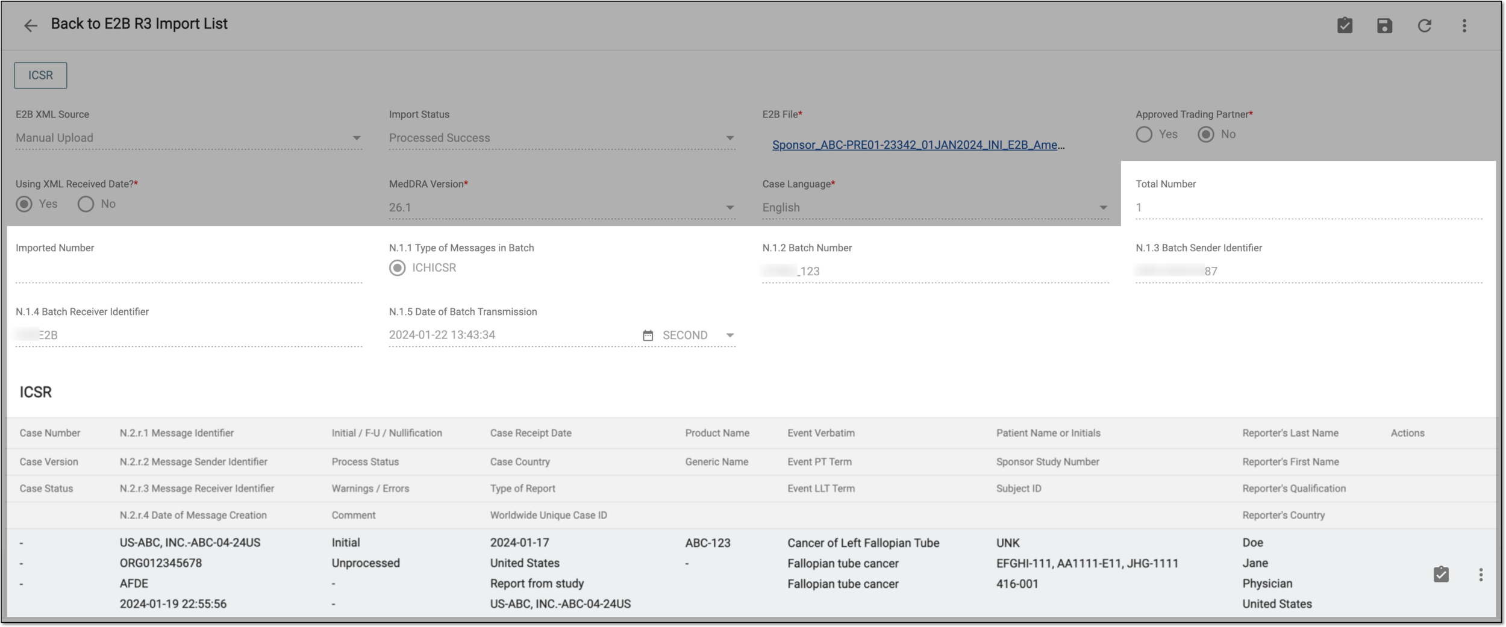Click the refresh icon in top toolbar
This screenshot has height=627, width=1506.
point(1424,25)
